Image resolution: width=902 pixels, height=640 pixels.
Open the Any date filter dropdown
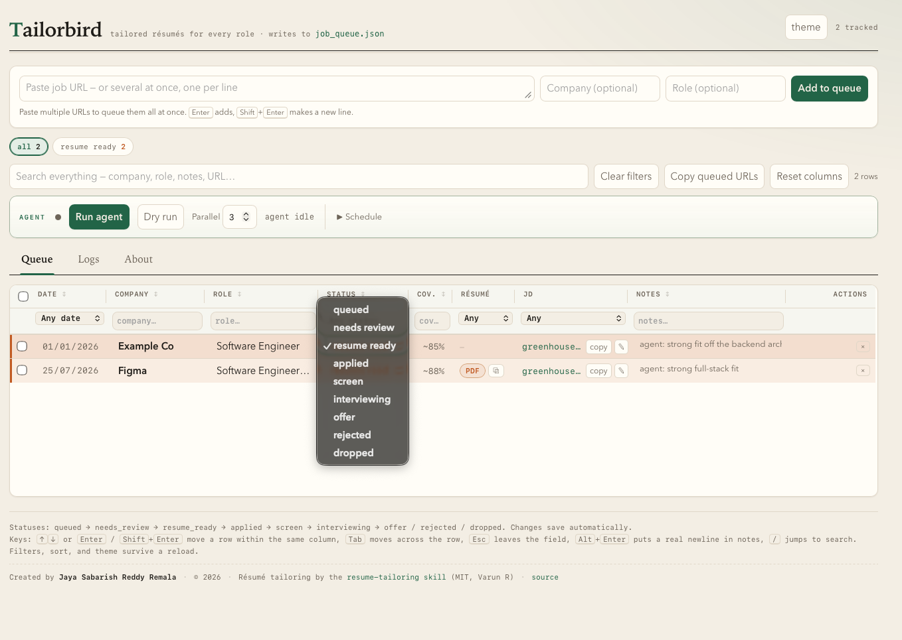click(70, 318)
